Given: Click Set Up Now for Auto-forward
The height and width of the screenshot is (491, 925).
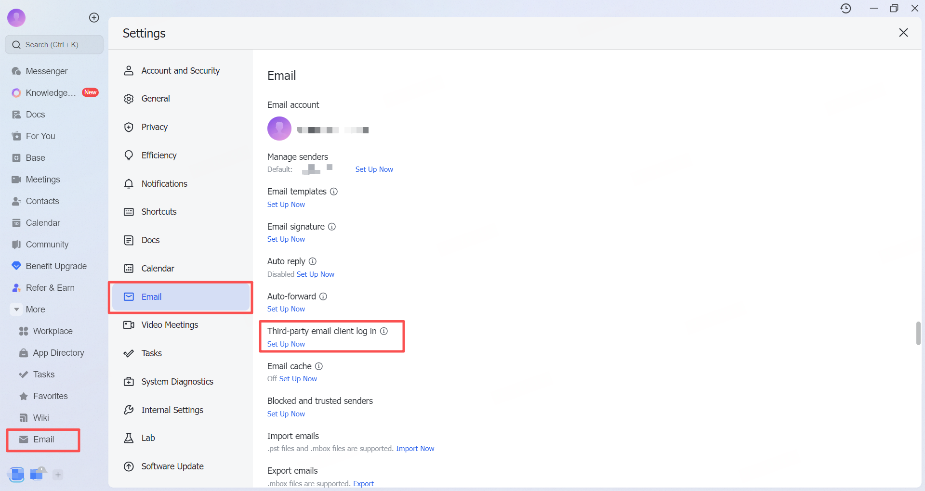Looking at the screenshot, I should [286, 309].
